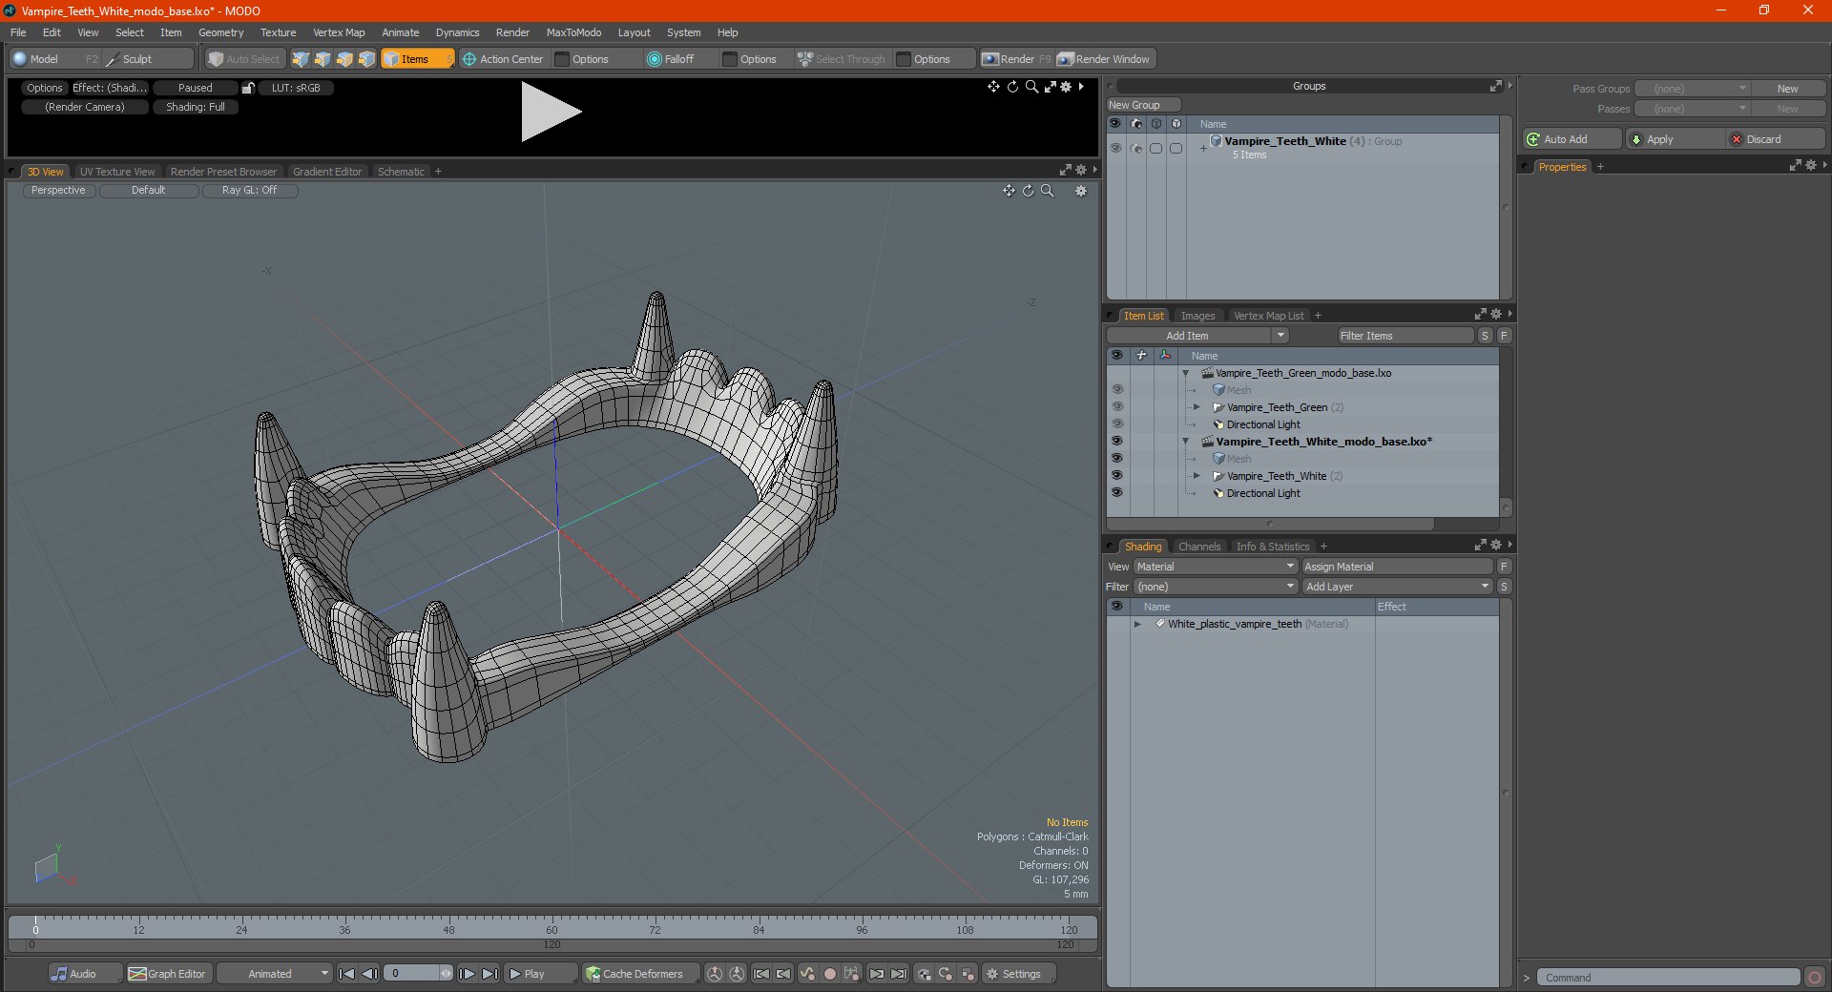Switch to the Channels tab
The image size is (1832, 992).
[1199, 547]
